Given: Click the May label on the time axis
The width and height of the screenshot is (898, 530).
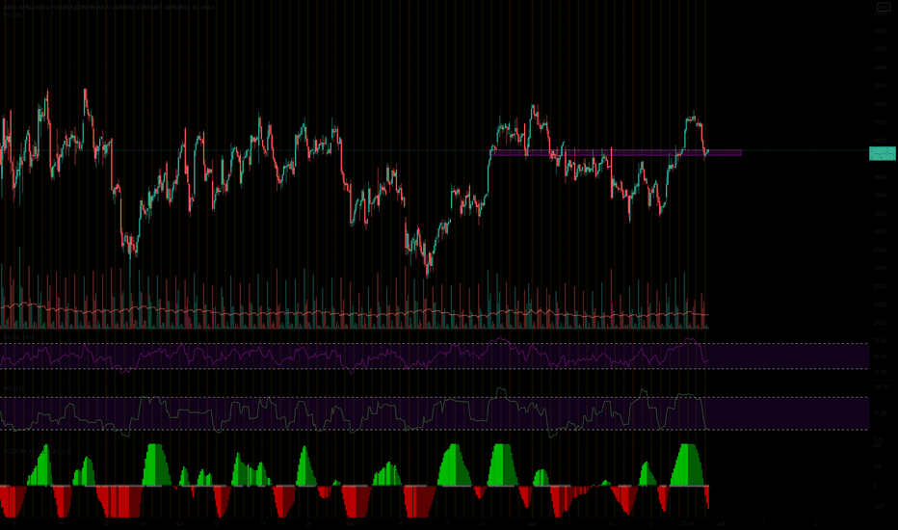Looking at the screenshot, I should [x=350, y=523].
